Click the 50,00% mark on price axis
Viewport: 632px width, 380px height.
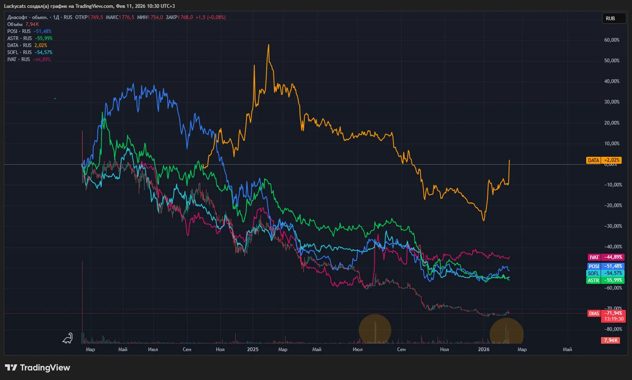(612, 61)
